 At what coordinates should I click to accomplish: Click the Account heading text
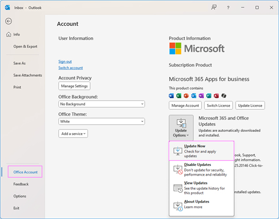click(68, 24)
